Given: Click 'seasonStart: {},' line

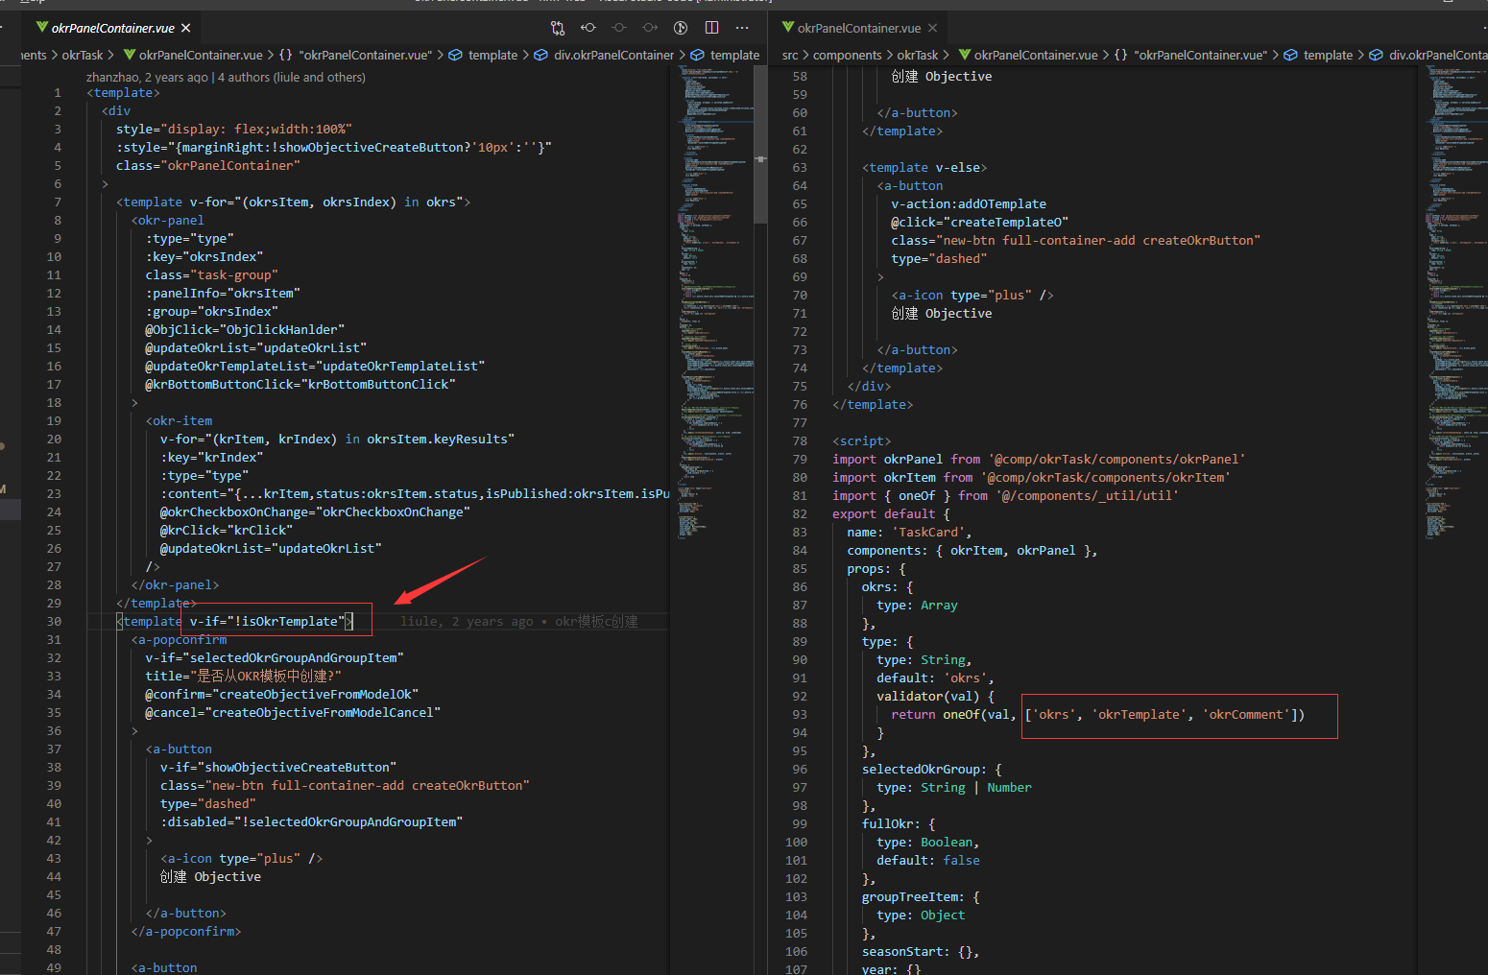Looking at the screenshot, I should (921, 951).
